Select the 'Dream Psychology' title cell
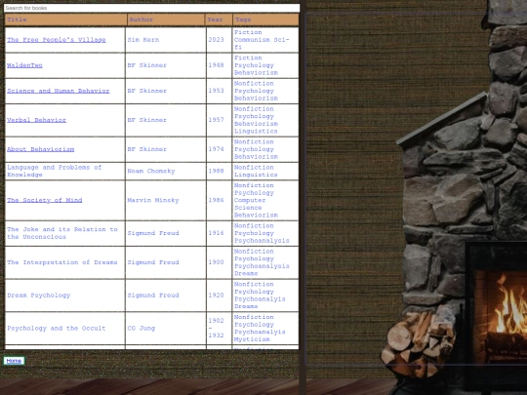The width and height of the screenshot is (527, 395). coord(64,296)
